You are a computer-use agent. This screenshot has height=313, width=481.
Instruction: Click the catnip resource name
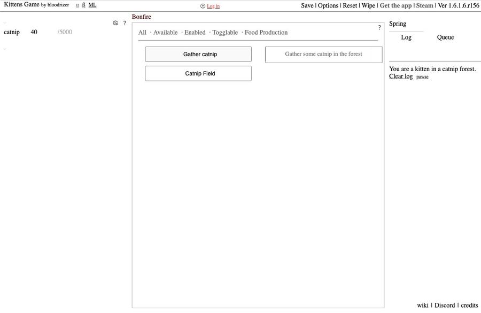(x=12, y=32)
